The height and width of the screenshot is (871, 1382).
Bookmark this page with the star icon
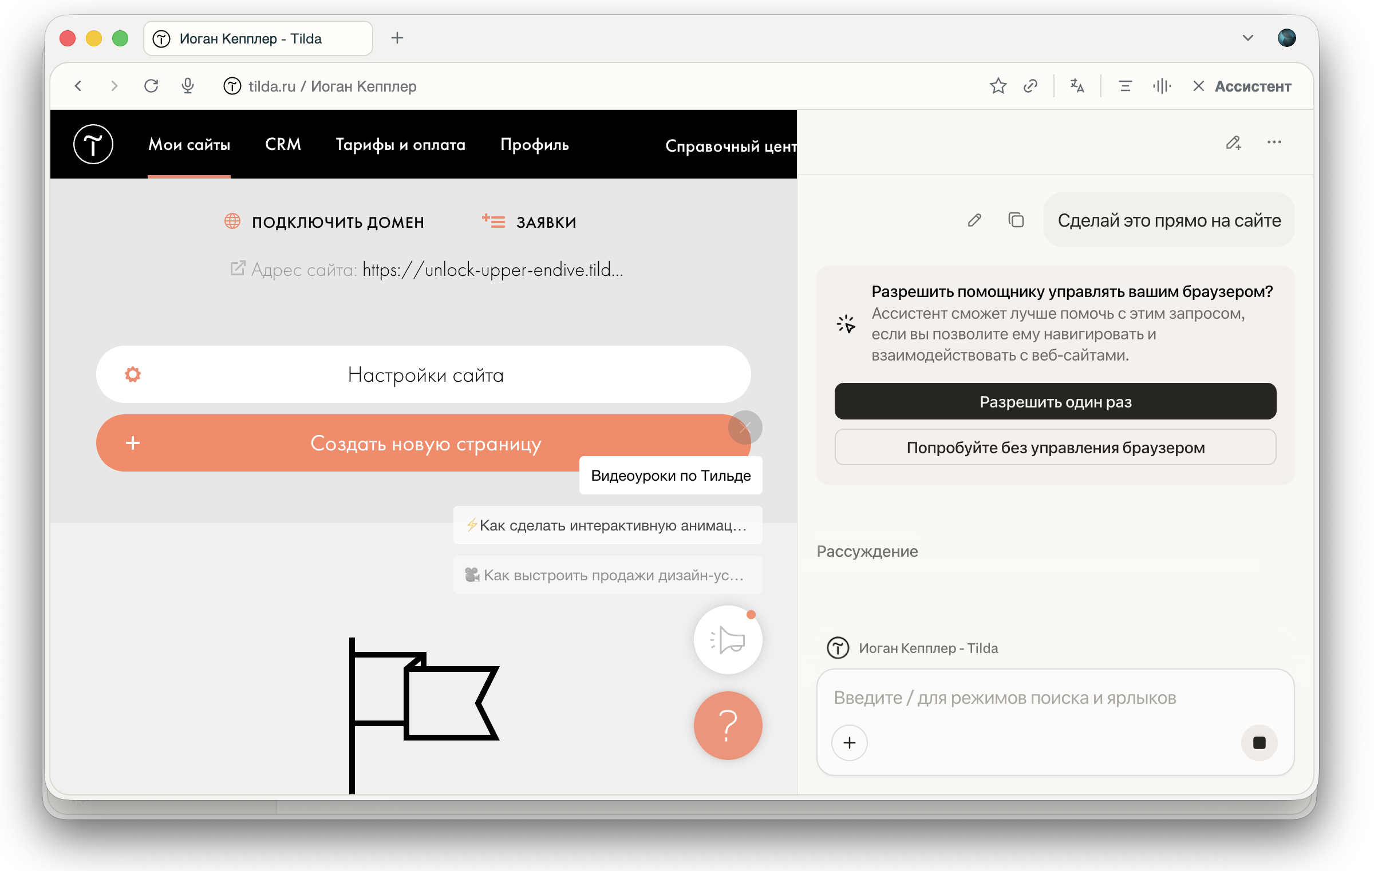998,86
